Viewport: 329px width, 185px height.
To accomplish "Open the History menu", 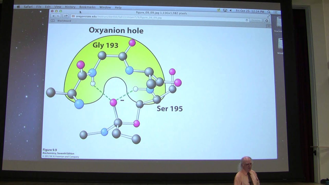I will click(x=70, y=7).
